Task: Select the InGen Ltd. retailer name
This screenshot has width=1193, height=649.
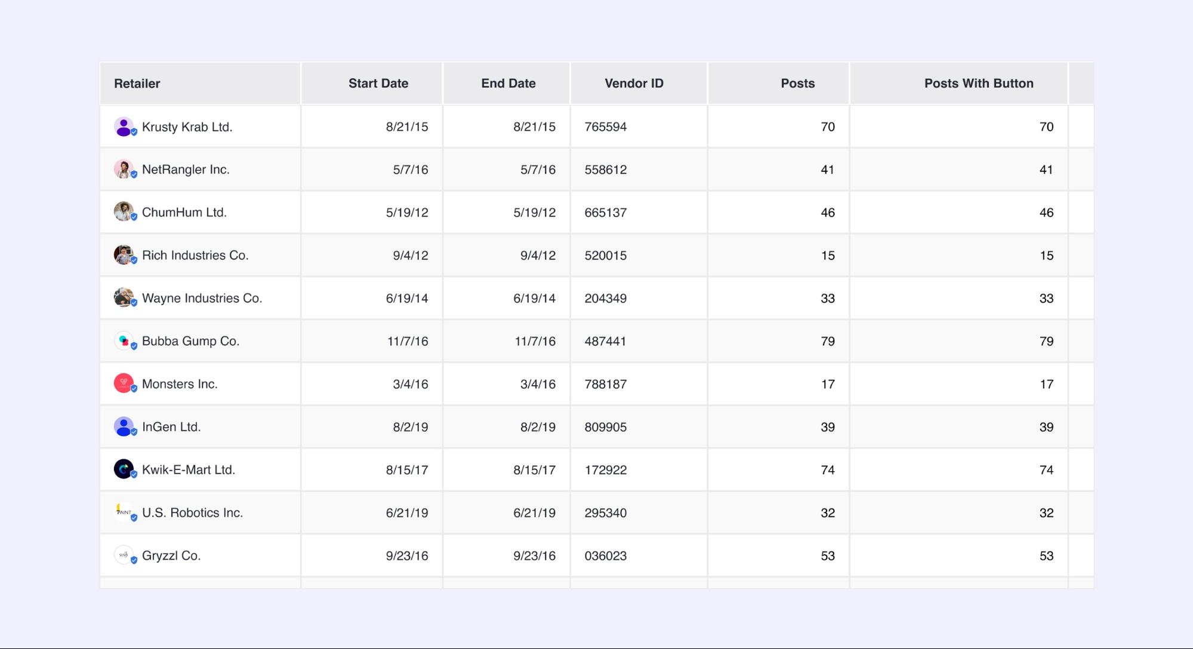Action: pyautogui.click(x=171, y=427)
